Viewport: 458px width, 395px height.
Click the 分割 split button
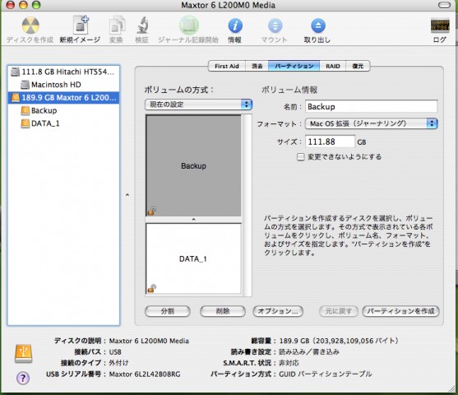[x=168, y=311]
